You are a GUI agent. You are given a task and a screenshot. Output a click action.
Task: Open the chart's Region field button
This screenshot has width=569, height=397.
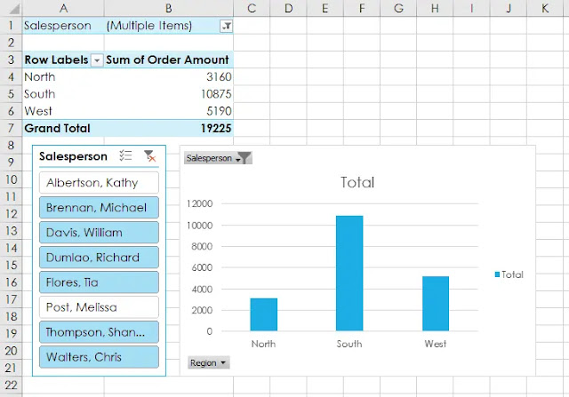209,362
